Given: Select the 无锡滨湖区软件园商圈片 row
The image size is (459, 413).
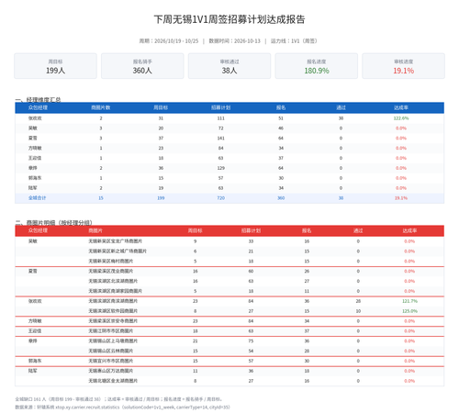Looking at the screenshot, I should (229, 311).
